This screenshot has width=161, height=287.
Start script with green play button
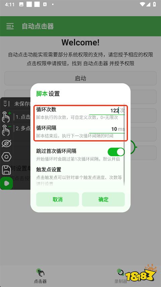point(6,183)
